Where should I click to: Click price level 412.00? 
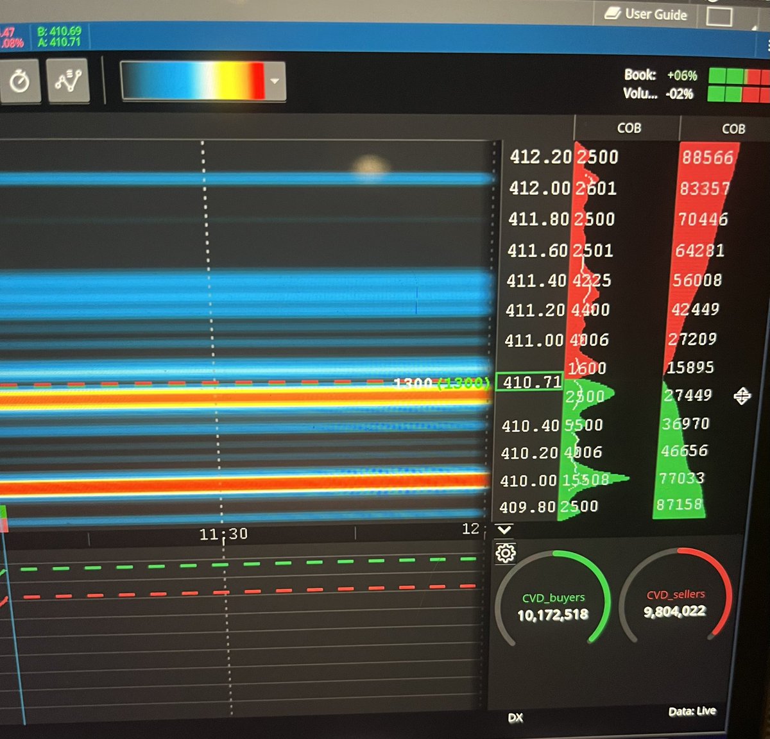click(x=540, y=188)
